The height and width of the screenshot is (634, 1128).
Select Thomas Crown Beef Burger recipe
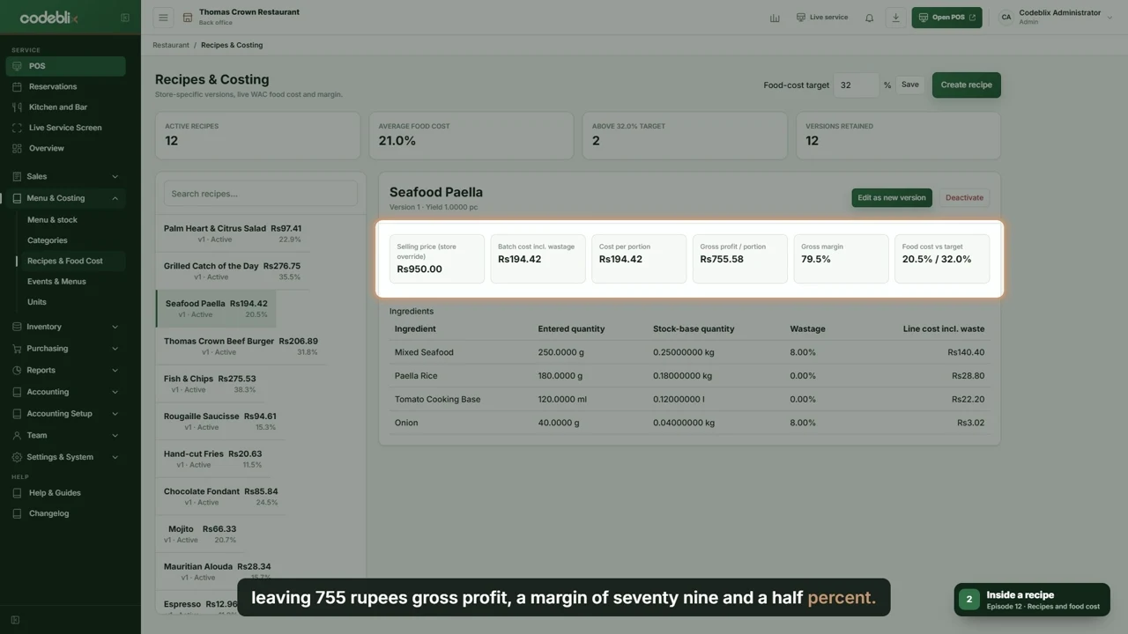point(241,346)
